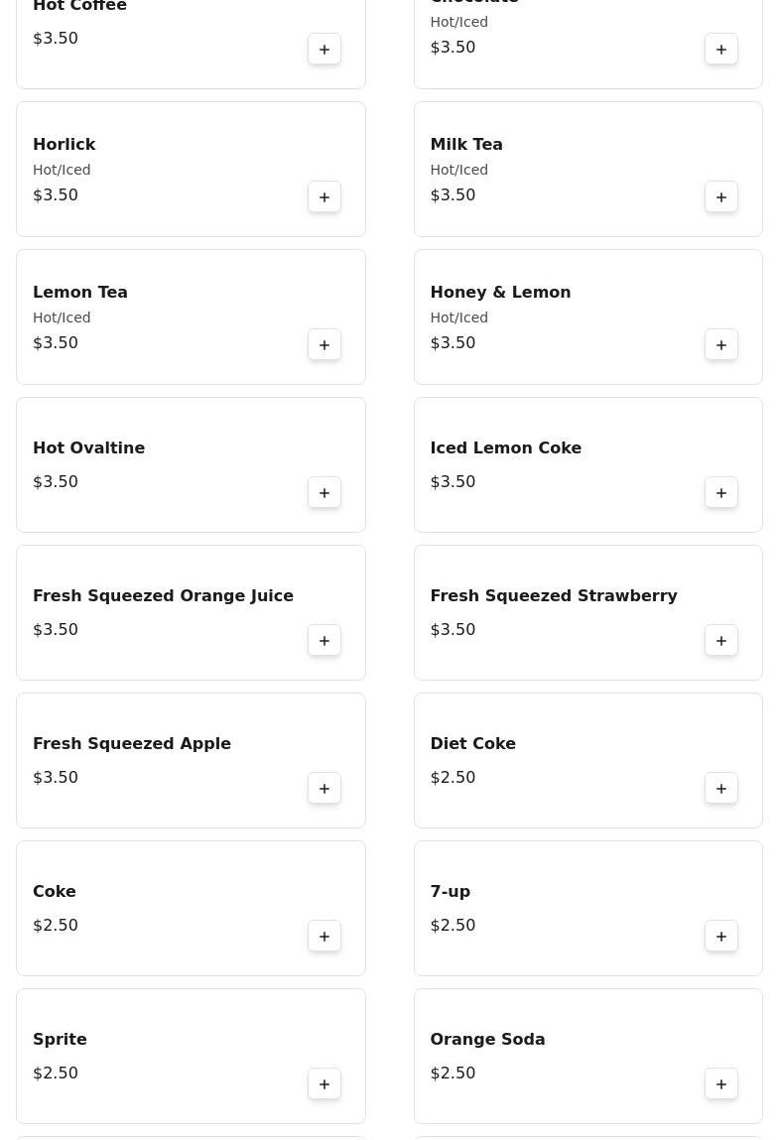This screenshot has height=1140, width=779.
Task: Click the Iced Lemon Coke name
Action: pos(505,448)
